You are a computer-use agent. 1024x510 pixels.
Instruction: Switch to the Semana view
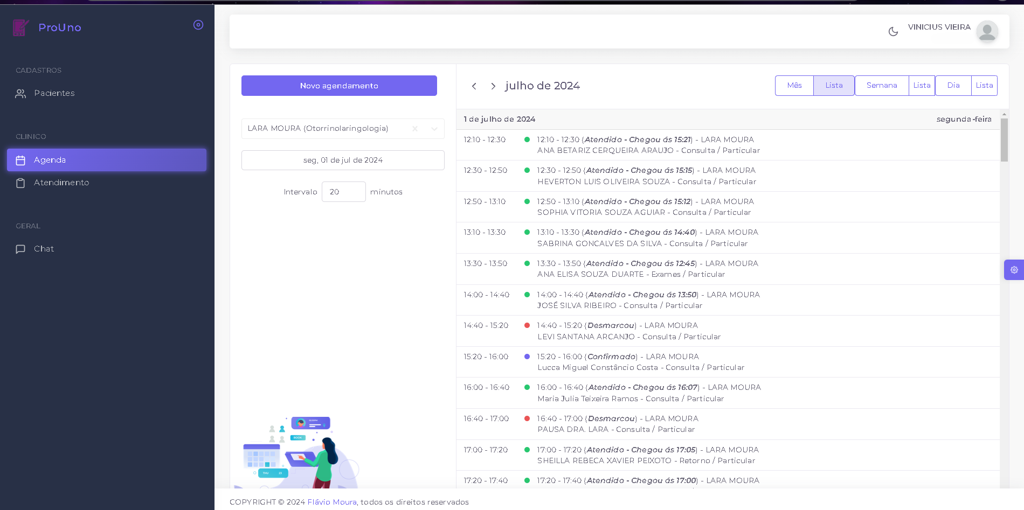point(882,86)
